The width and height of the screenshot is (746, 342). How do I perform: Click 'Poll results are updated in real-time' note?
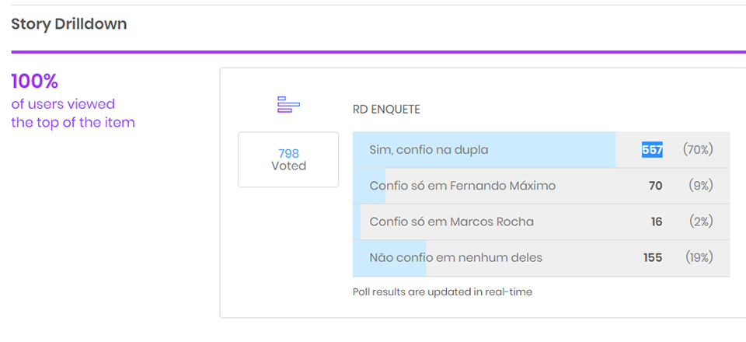442,291
